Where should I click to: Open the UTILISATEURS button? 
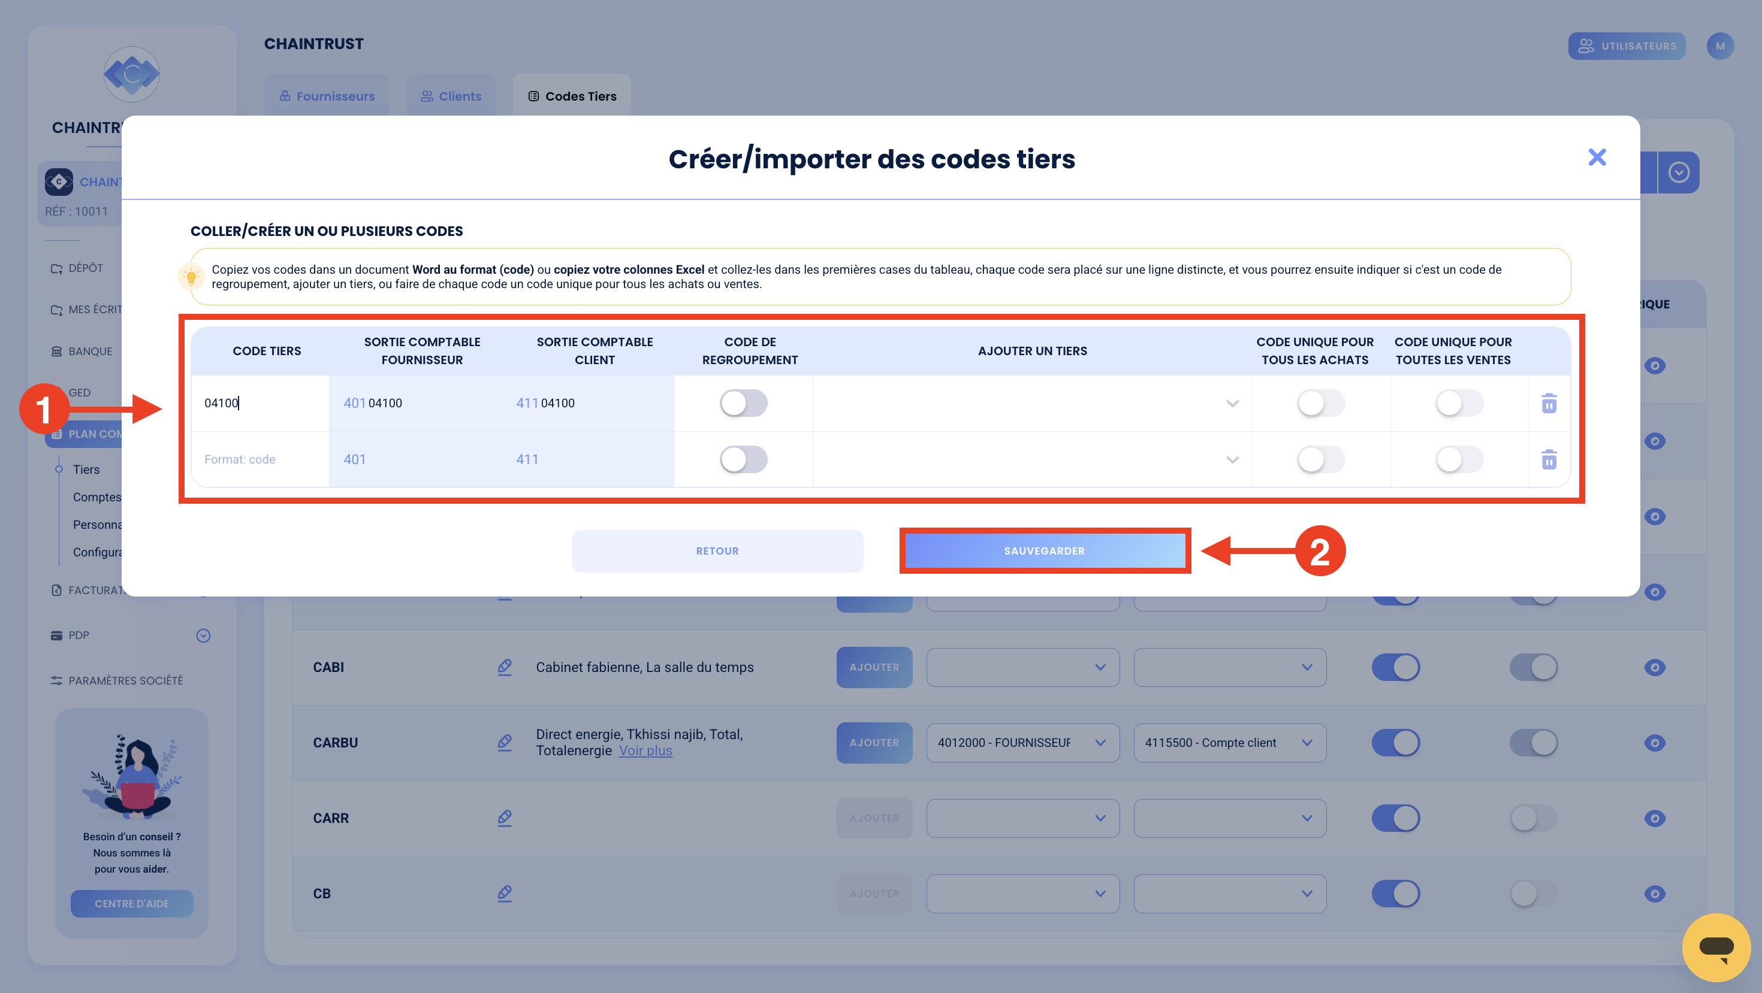point(1626,46)
